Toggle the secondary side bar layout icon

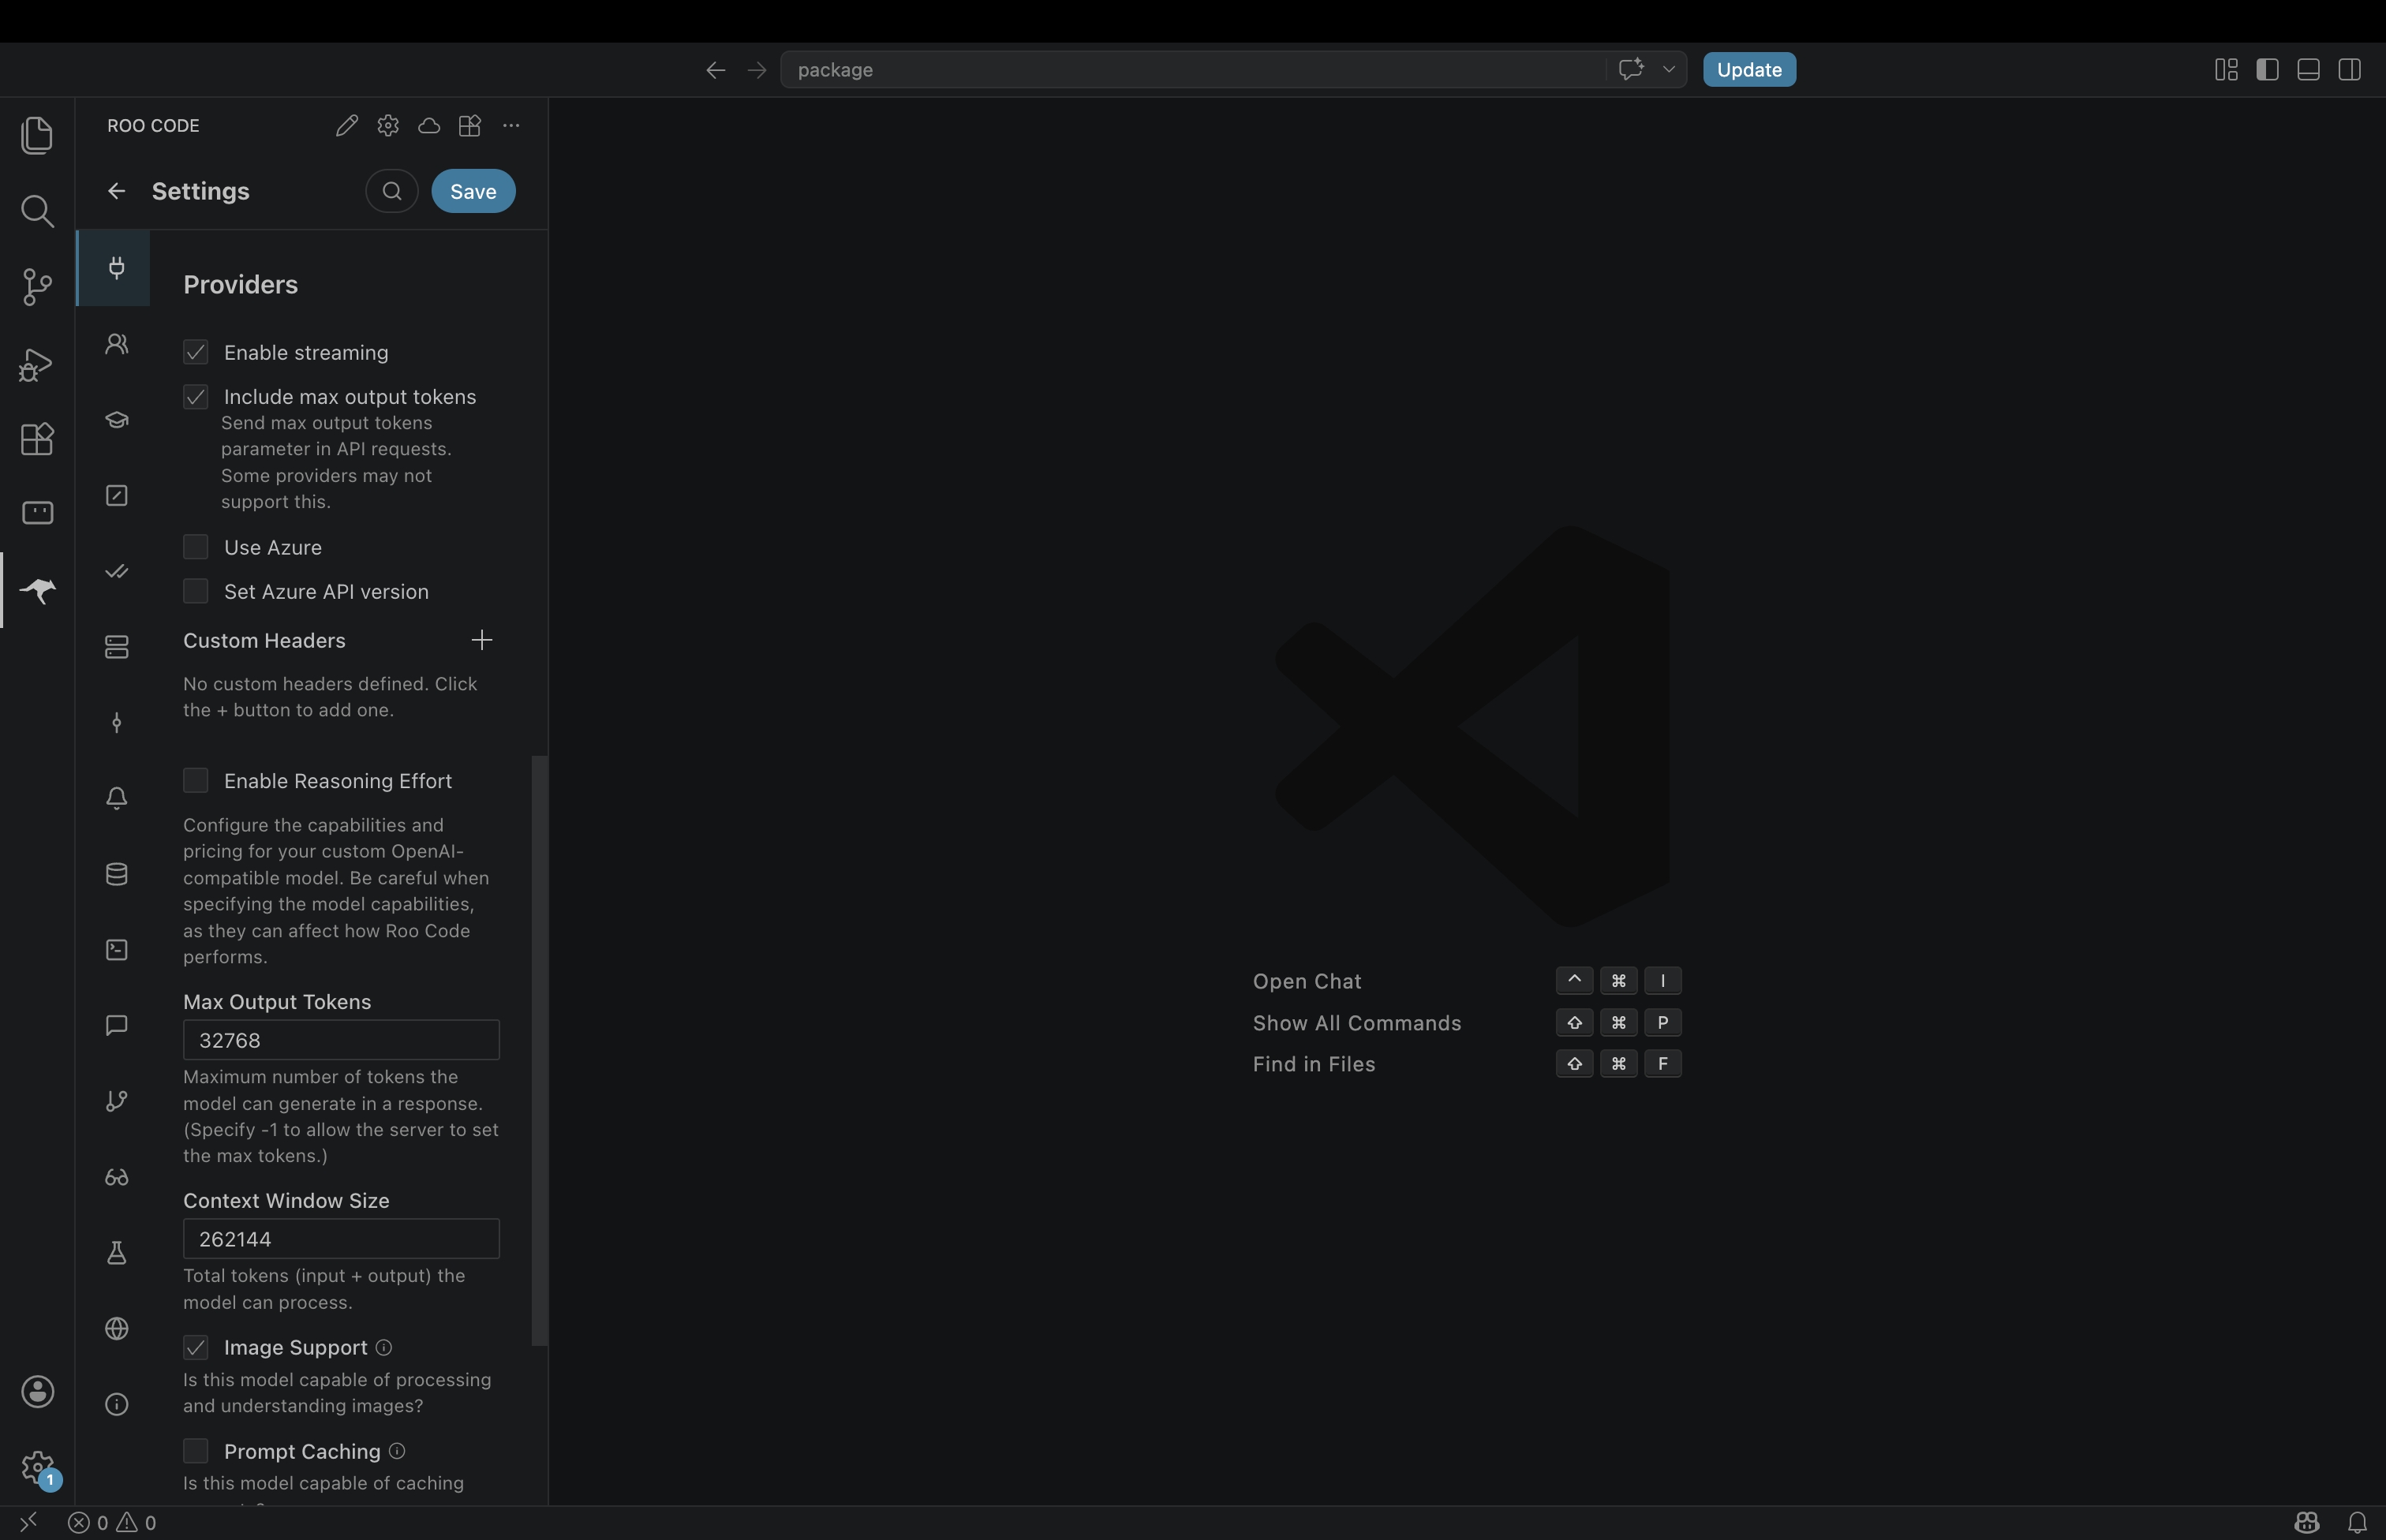[2349, 69]
